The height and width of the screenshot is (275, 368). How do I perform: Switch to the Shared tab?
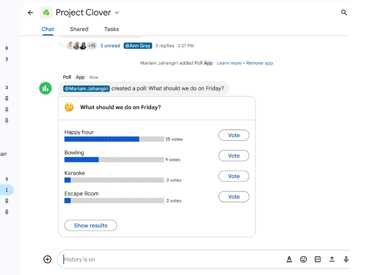coord(79,29)
